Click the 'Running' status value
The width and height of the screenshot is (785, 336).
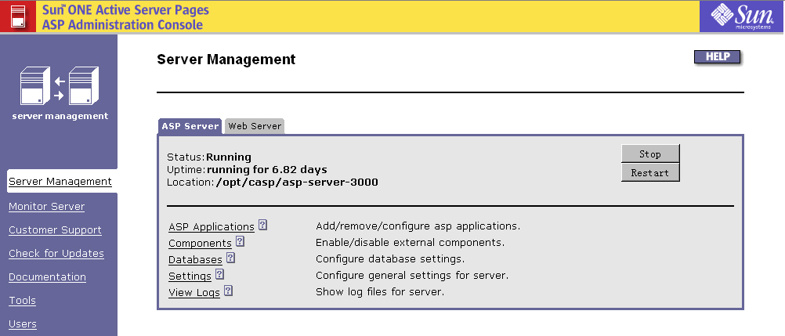(229, 157)
